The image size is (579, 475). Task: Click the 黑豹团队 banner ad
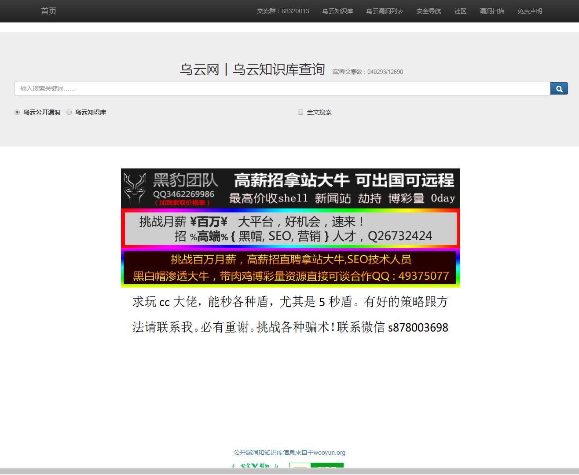[290, 188]
